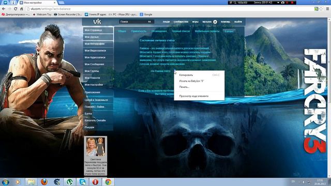Switch to the 'Оповещения' settings tab
The width and height of the screenshot is (331, 186).
[159, 31]
